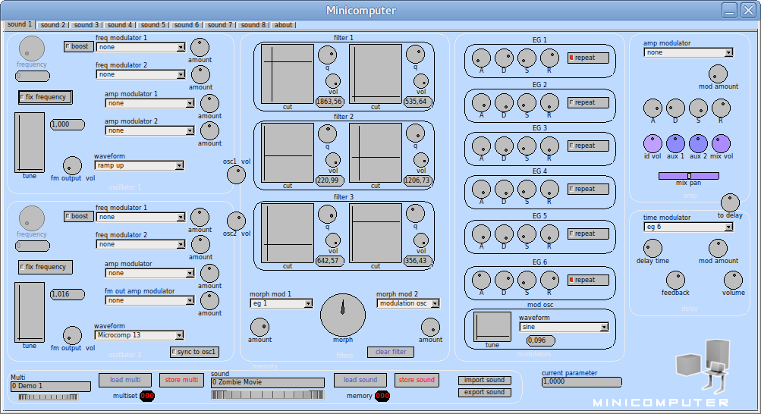Click the Zombie Movie sound name field
Image resolution: width=761 pixels, height=414 pixels.
[x=267, y=382]
